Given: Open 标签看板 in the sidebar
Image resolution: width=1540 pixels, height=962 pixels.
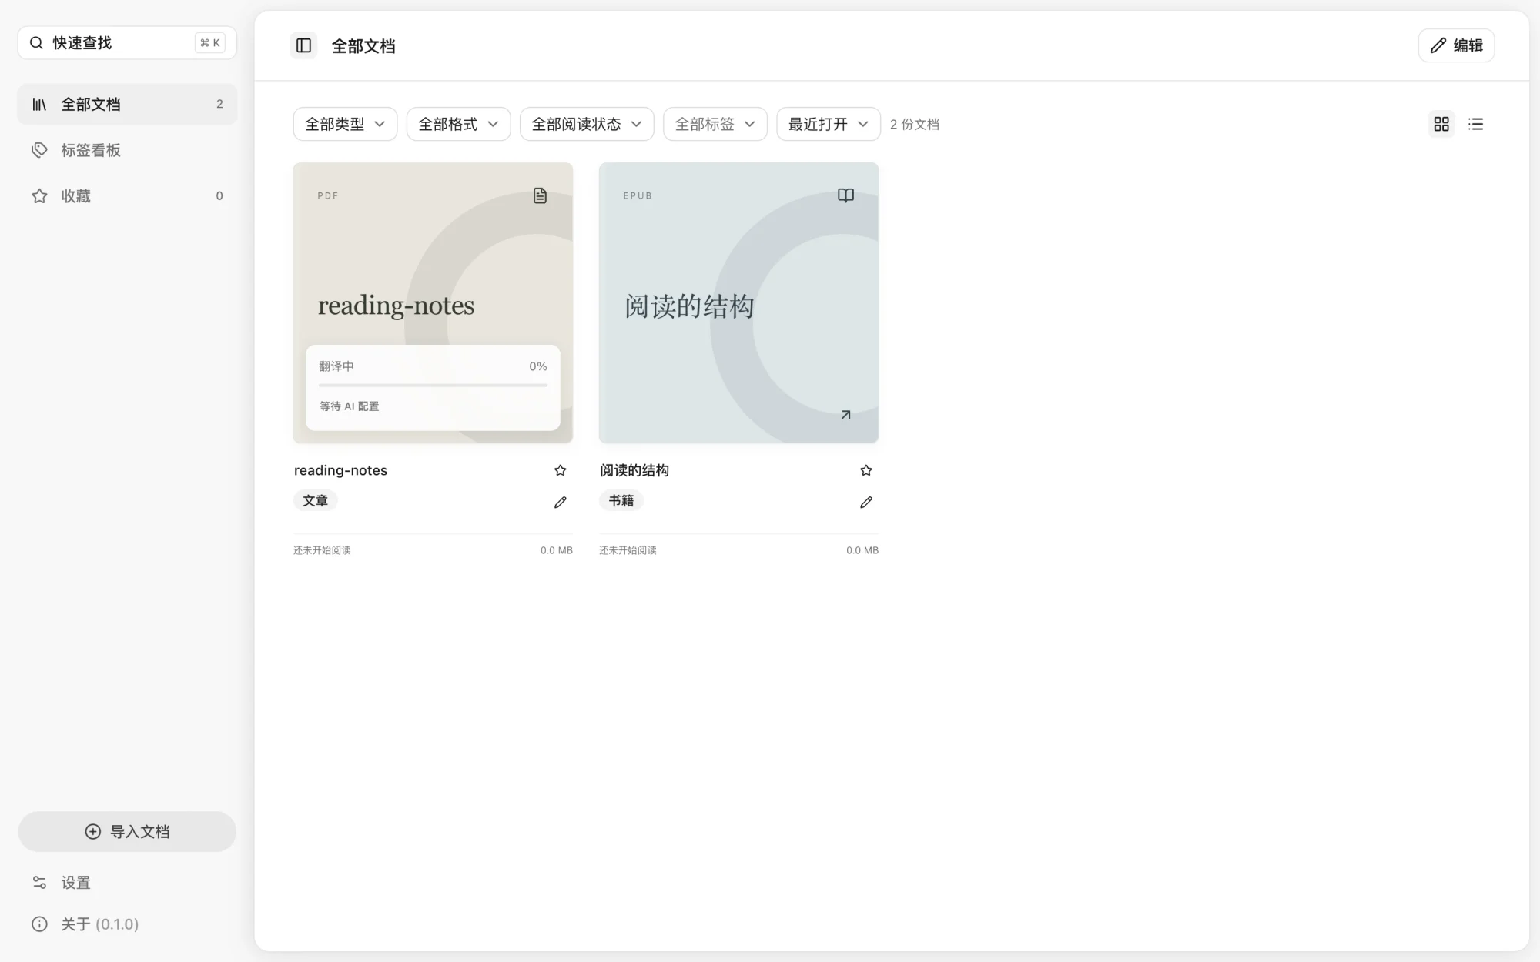Looking at the screenshot, I should (x=127, y=150).
